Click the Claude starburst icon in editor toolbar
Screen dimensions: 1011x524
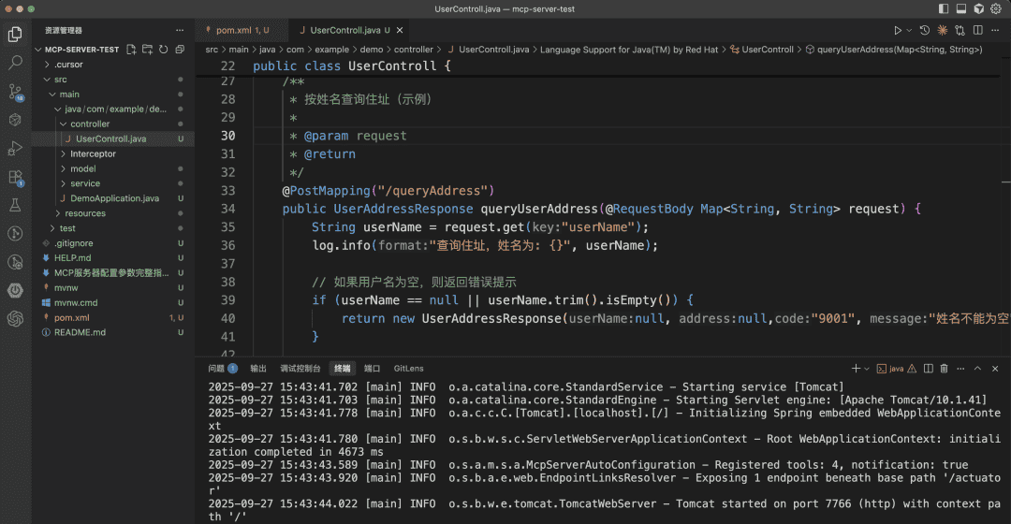pos(941,31)
